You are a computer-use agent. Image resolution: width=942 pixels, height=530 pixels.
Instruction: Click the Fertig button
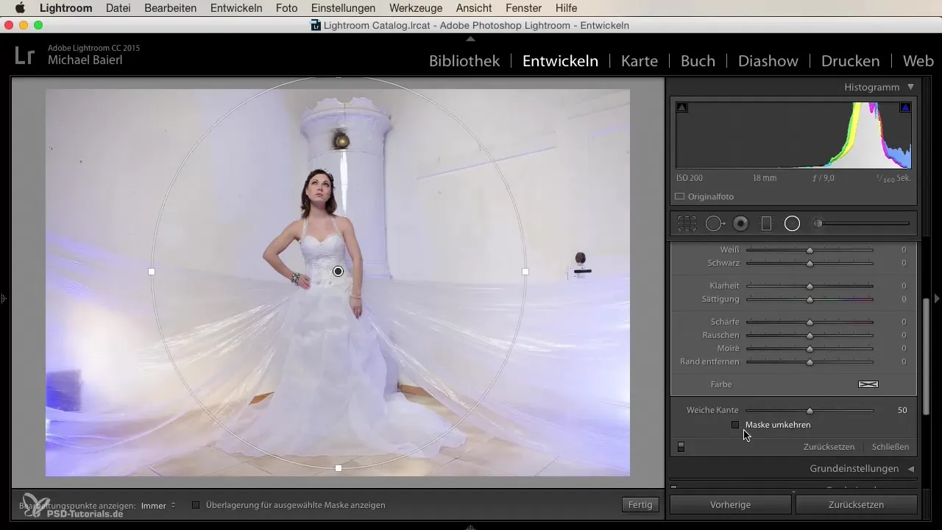pyautogui.click(x=640, y=505)
